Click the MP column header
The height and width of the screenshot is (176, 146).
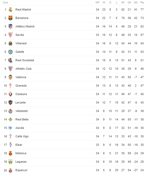tap(97, 3)
